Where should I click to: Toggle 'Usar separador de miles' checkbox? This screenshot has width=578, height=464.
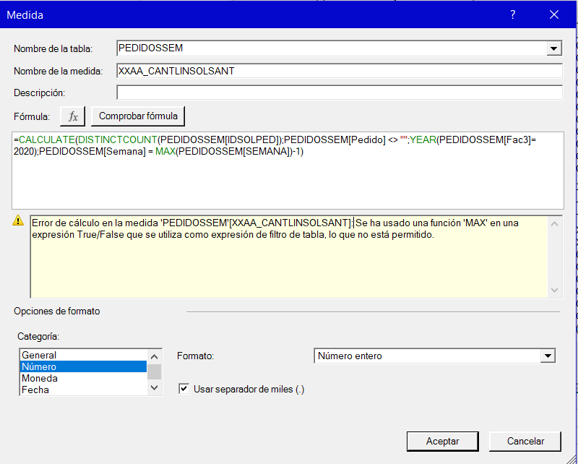tap(184, 389)
